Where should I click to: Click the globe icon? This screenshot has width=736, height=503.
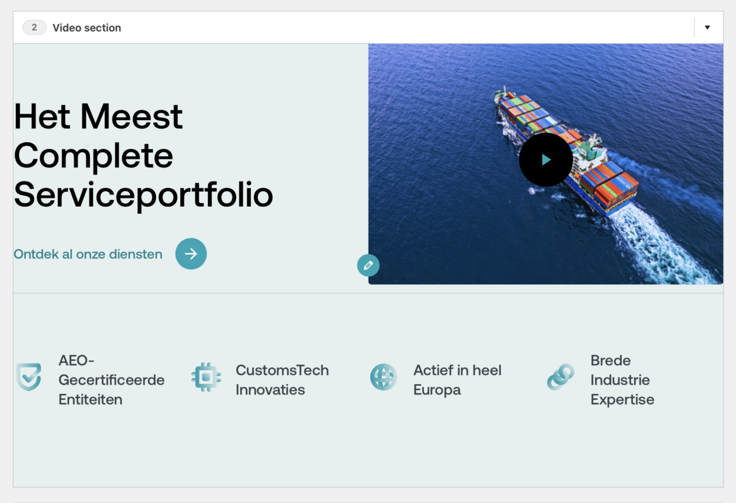383,377
